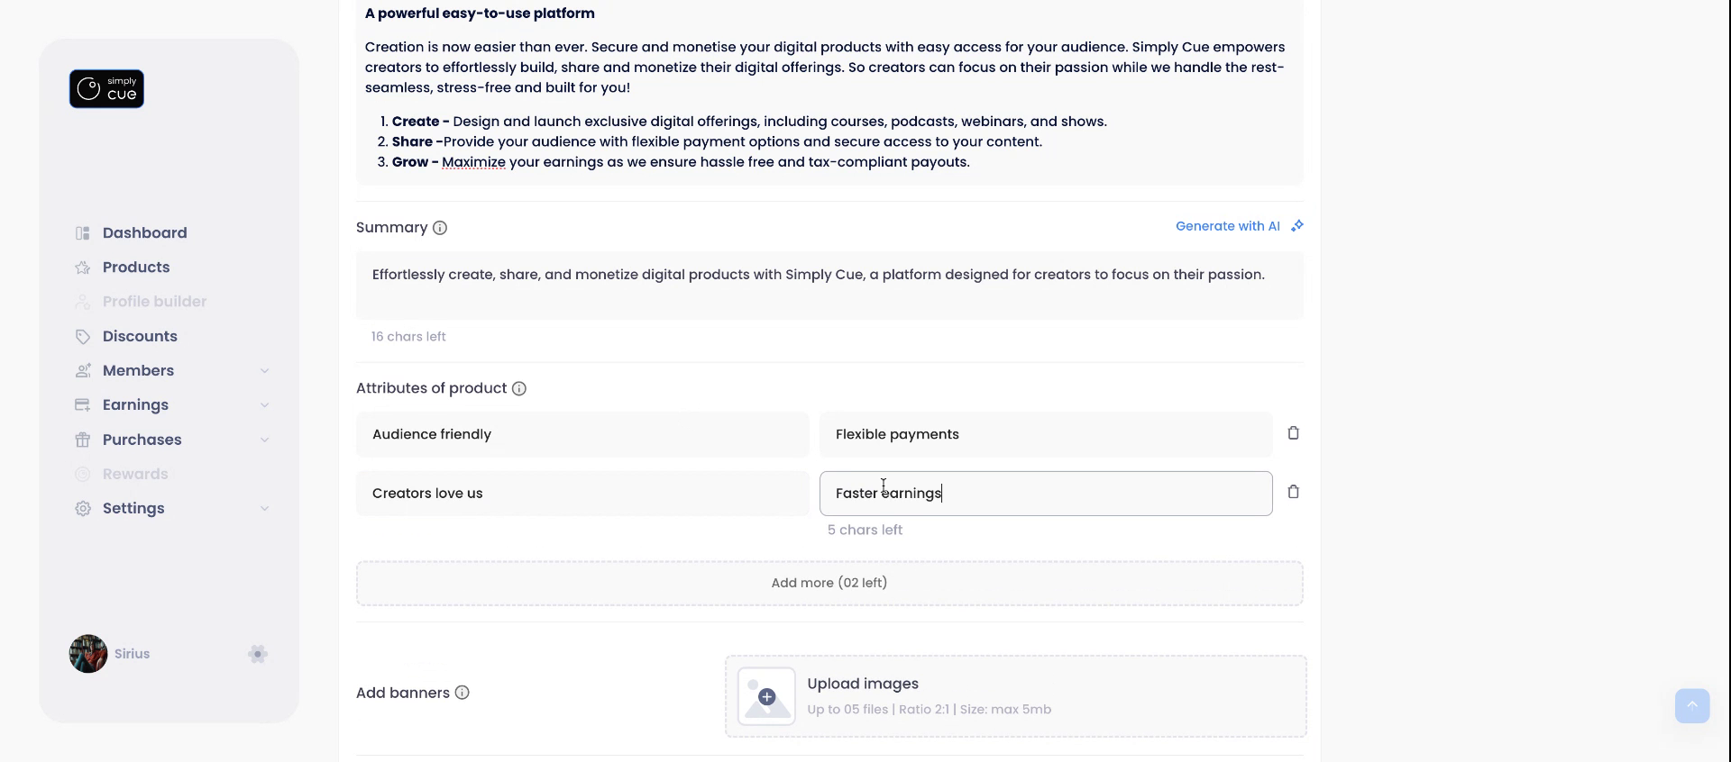Image resolution: width=1731 pixels, height=762 pixels.
Task: Click the scroll-to-top arrow button
Action: pyautogui.click(x=1691, y=706)
